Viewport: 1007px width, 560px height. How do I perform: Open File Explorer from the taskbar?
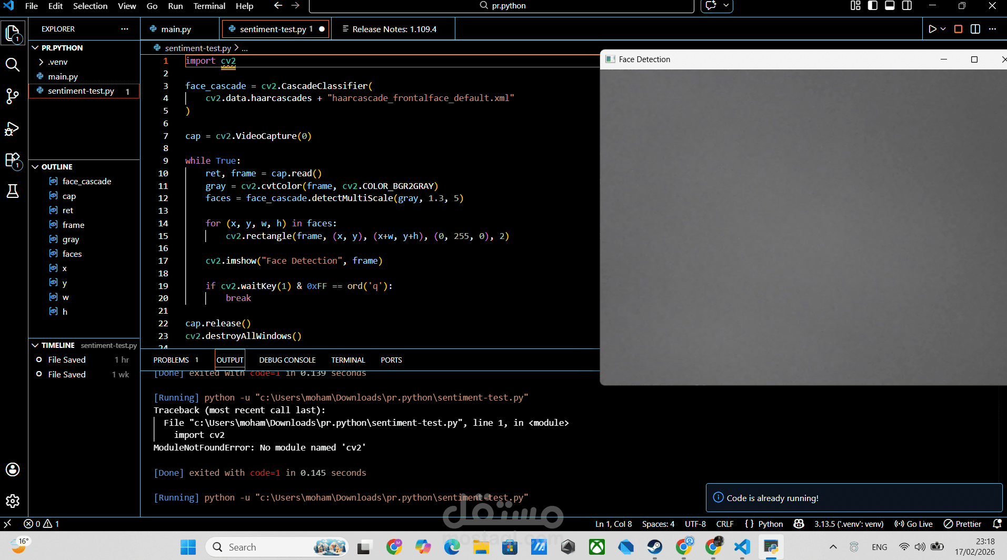481,547
